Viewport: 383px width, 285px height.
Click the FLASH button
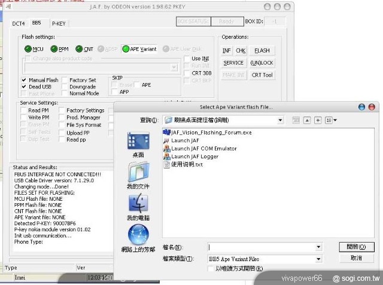click(x=262, y=51)
